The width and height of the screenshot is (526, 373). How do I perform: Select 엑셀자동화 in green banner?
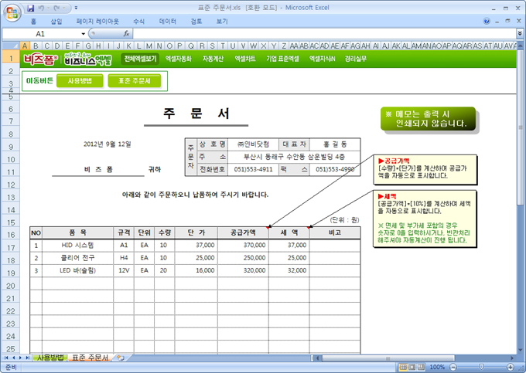178,59
